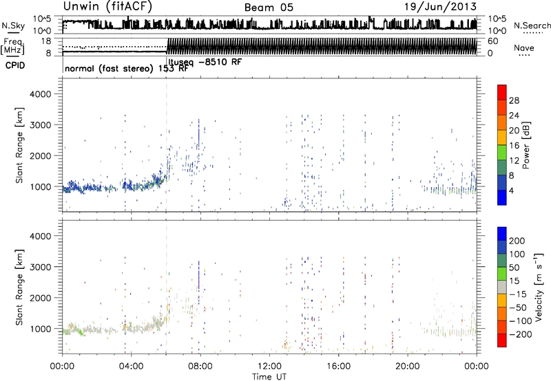Click the '20:00' time axis tick

(407, 367)
